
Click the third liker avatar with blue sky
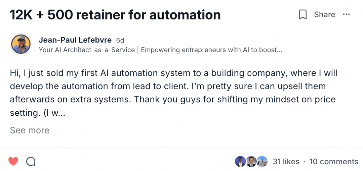[262, 162]
